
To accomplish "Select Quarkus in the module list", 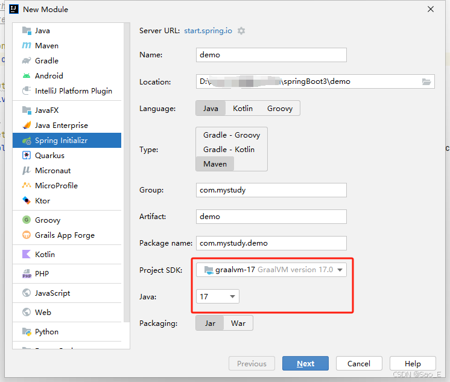I will (x=67, y=155).
